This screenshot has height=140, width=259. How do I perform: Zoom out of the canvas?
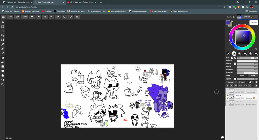(x=52, y=17)
